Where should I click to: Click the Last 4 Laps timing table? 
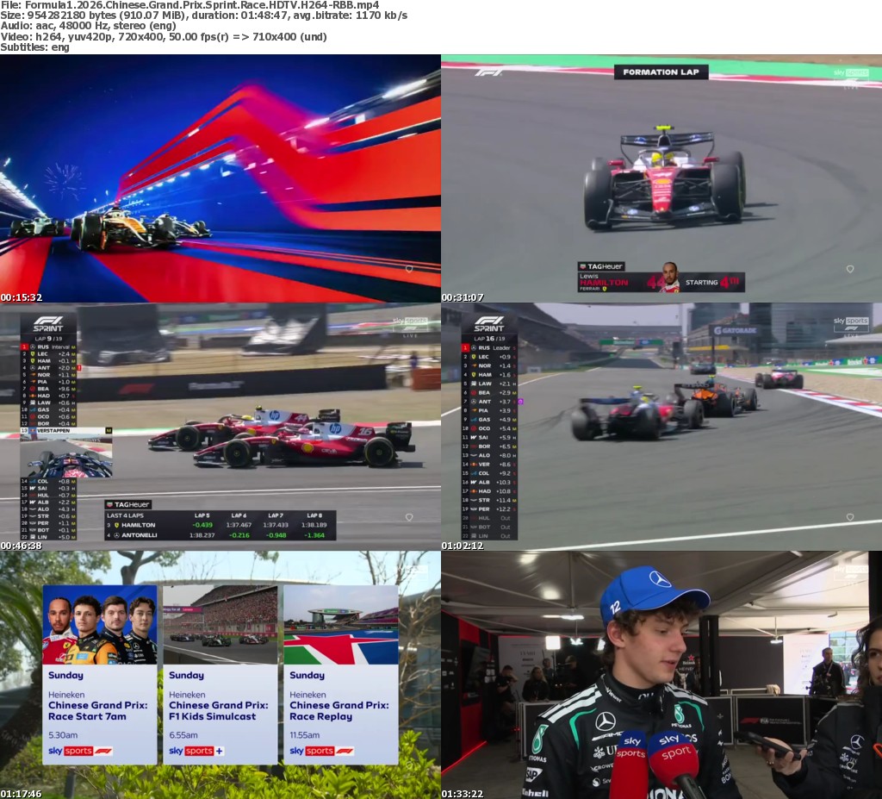220,524
